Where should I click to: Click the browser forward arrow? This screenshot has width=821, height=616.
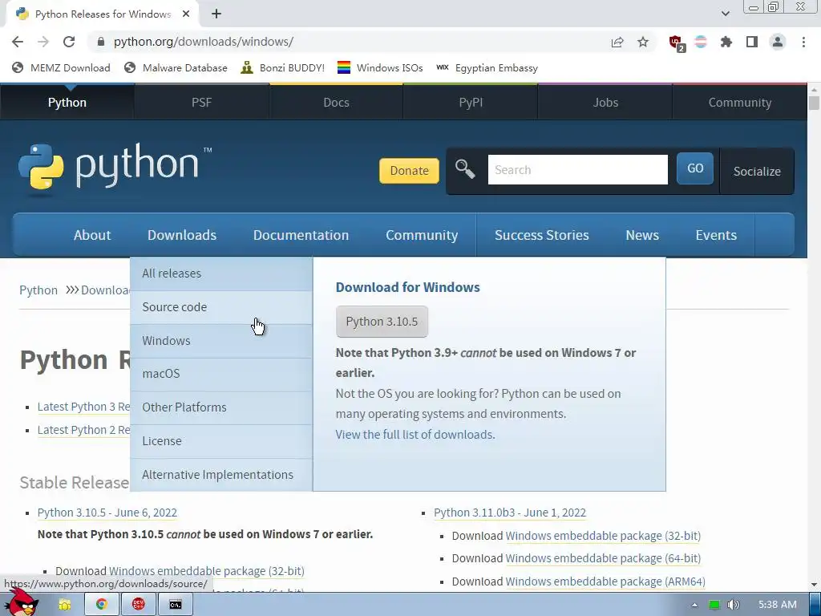pos(43,42)
